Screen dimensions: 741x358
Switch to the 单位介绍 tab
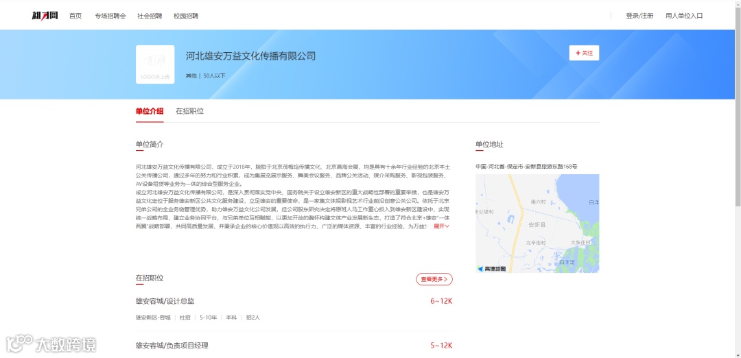[x=150, y=112]
